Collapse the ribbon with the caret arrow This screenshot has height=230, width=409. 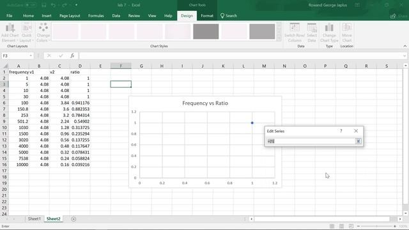[405, 46]
